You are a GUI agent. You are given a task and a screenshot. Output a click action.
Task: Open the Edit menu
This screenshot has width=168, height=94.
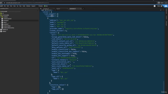pos(8,6)
